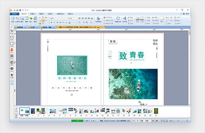Click the Options (选项) button at top right
Viewport: 205px width, 133px height.
(x=188, y=14)
